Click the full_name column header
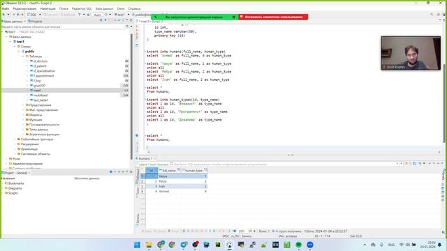 pyautogui.click(x=169, y=170)
